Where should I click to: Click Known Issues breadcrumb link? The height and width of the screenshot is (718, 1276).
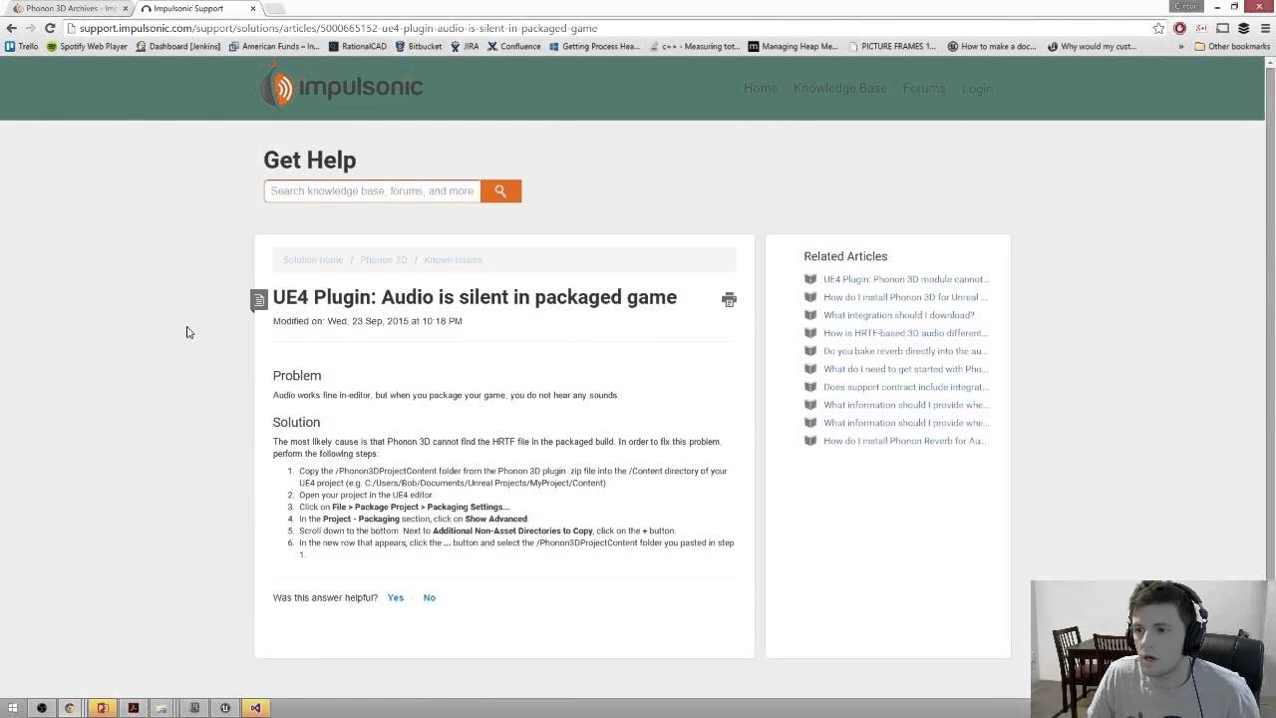[453, 260]
